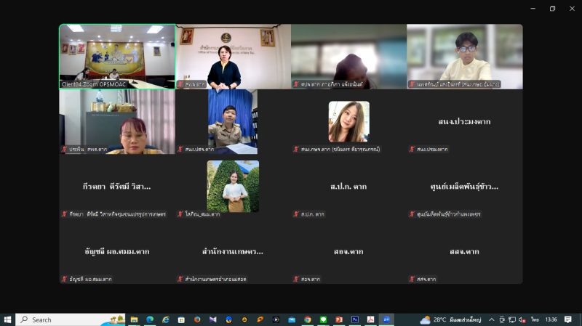
Task: Expand the hidden system tray icons chevron
Action: pos(492,319)
